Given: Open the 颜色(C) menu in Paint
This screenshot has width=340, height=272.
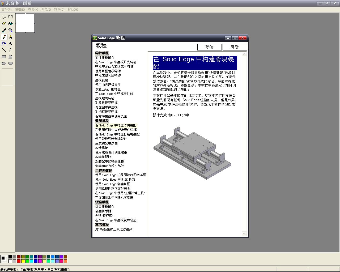Looking at the screenshot, I should (59, 10).
